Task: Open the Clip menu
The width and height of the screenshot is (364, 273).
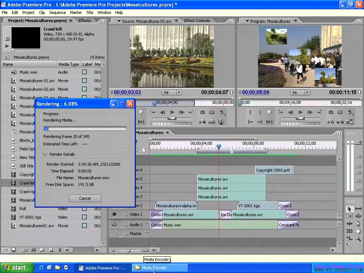Action: coord(42,13)
